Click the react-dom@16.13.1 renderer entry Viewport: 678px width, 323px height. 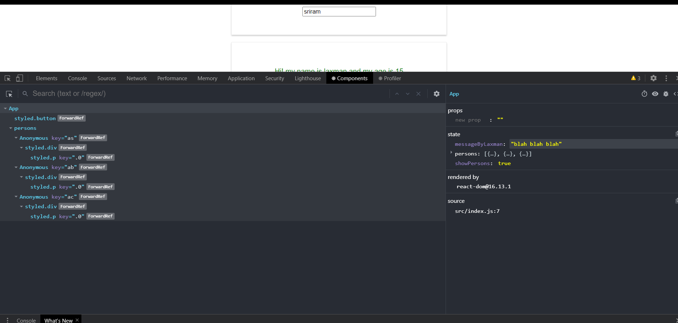pos(484,186)
